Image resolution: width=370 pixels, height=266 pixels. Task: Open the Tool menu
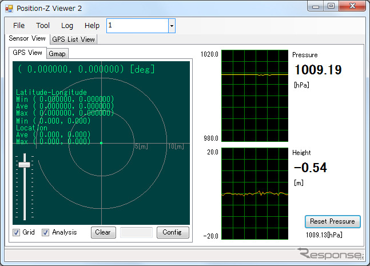click(43, 26)
